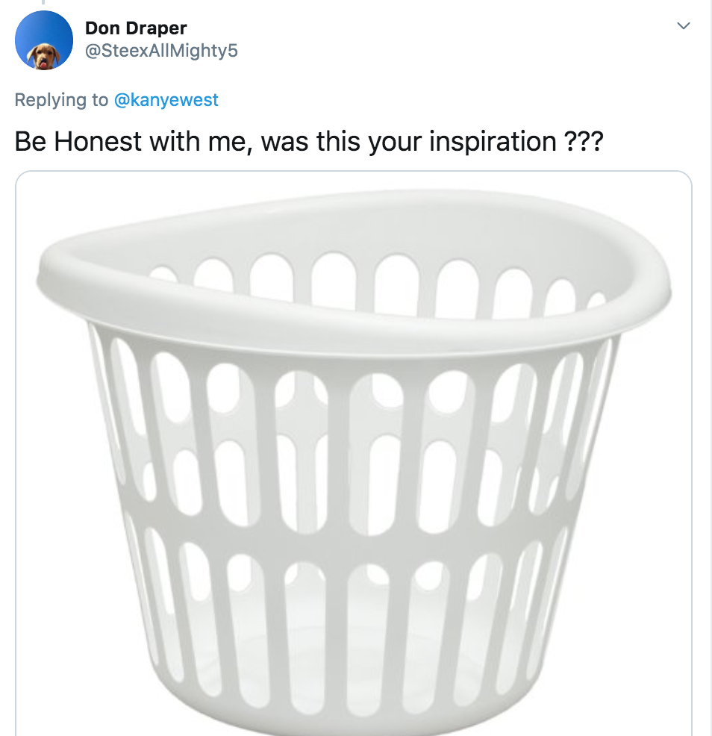Click the Replying to label
Viewport: 712px width, 736px height.
(65, 99)
